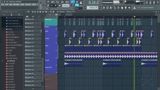The width and height of the screenshot is (160, 90).
Task: Mute the Snare track
Action: (56, 43)
